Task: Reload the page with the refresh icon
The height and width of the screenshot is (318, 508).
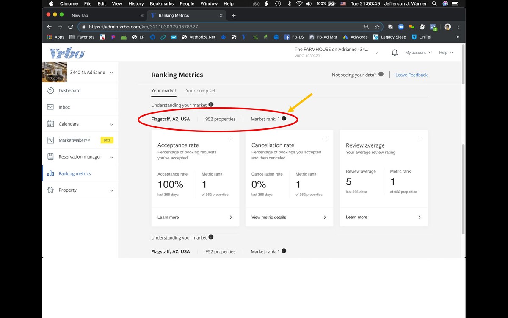Action: 70,27
